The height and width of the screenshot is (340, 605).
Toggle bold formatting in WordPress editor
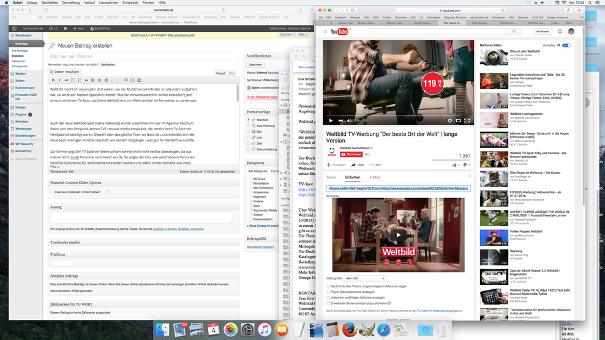coord(53,80)
